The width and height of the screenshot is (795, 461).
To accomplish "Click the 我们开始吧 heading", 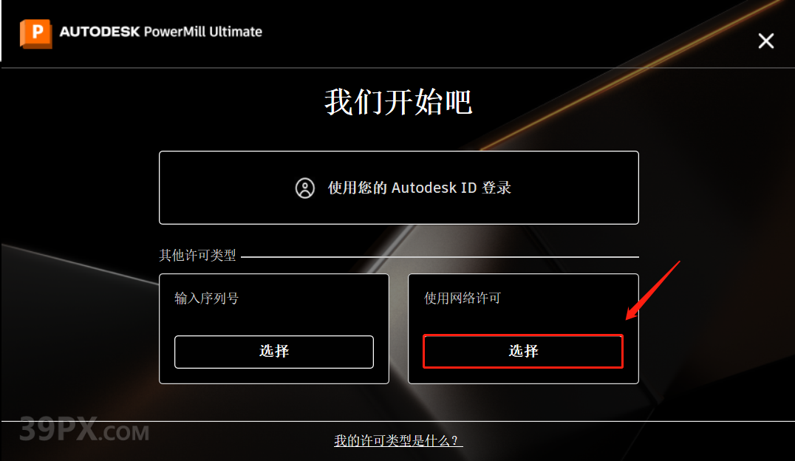I will [398, 102].
